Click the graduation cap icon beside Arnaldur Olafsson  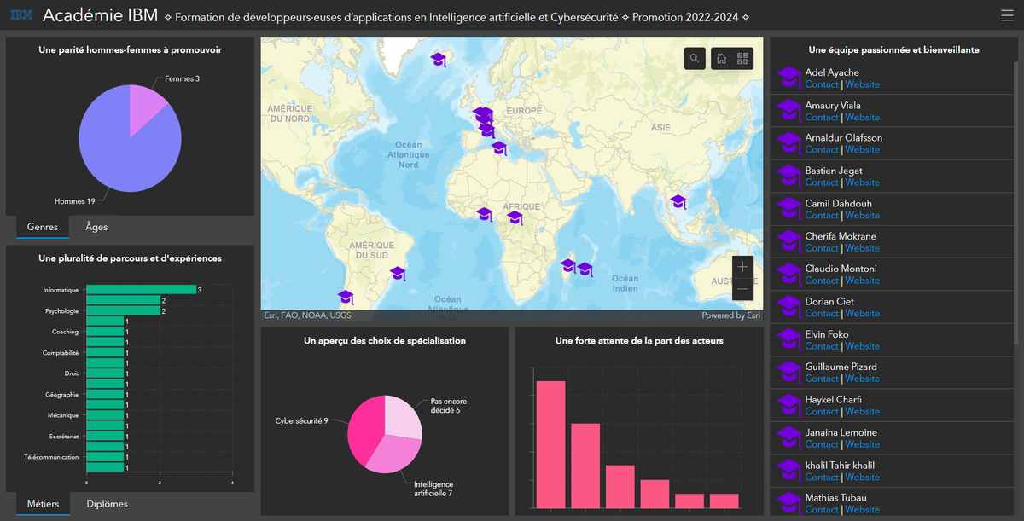coord(788,143)
